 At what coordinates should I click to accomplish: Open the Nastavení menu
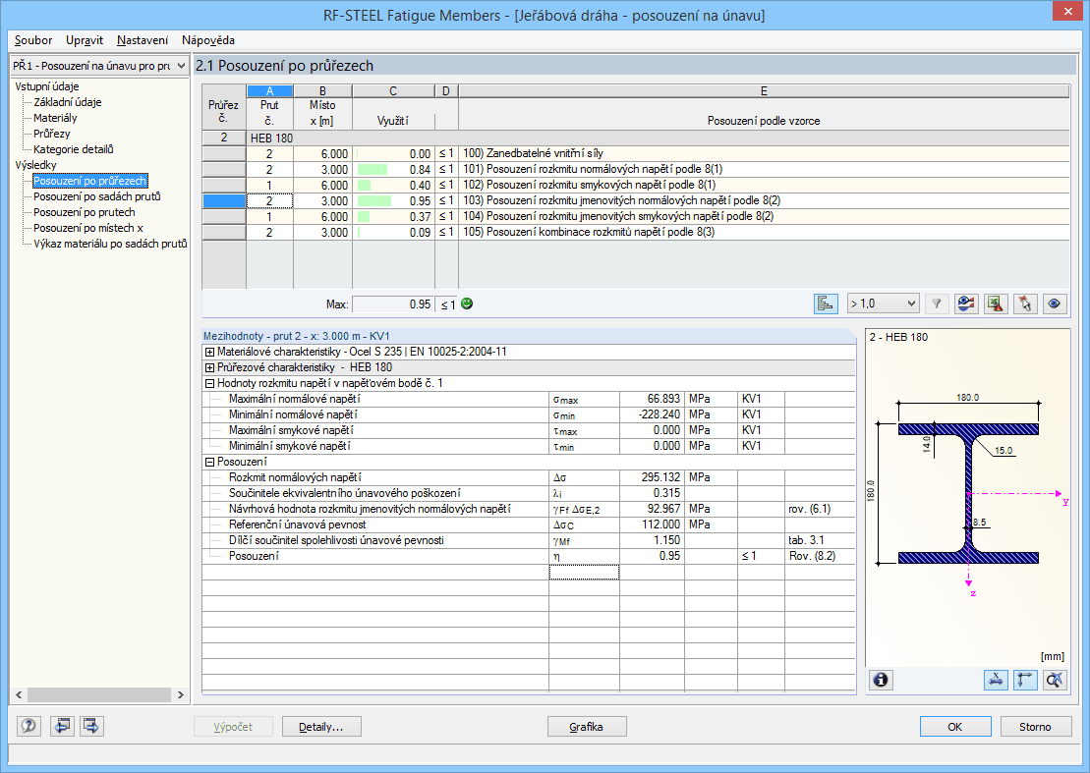pyautogui.click(x=143, y=40)
